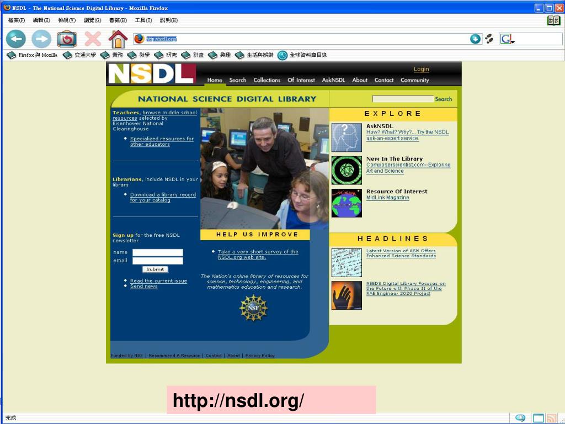
Task: Open the AskNSDL nav tab
Action: pos(333,80)
